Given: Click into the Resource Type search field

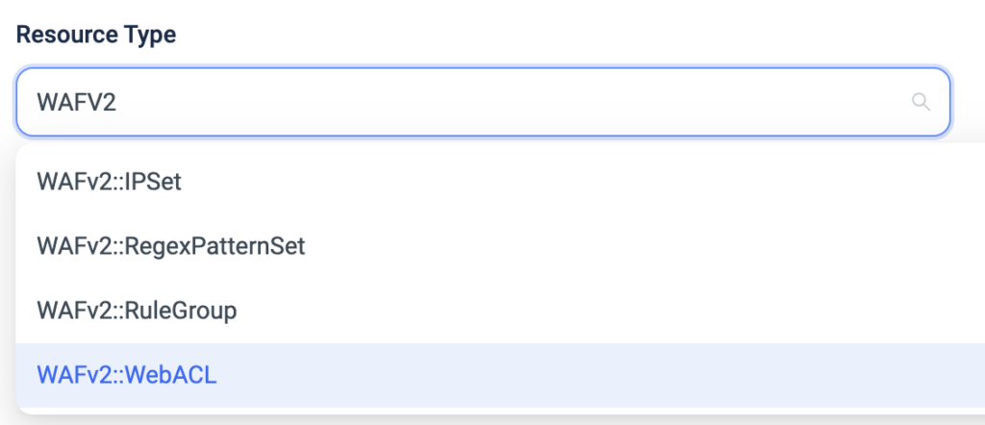Looking at the screenshot, I should [x=483, y=102].
